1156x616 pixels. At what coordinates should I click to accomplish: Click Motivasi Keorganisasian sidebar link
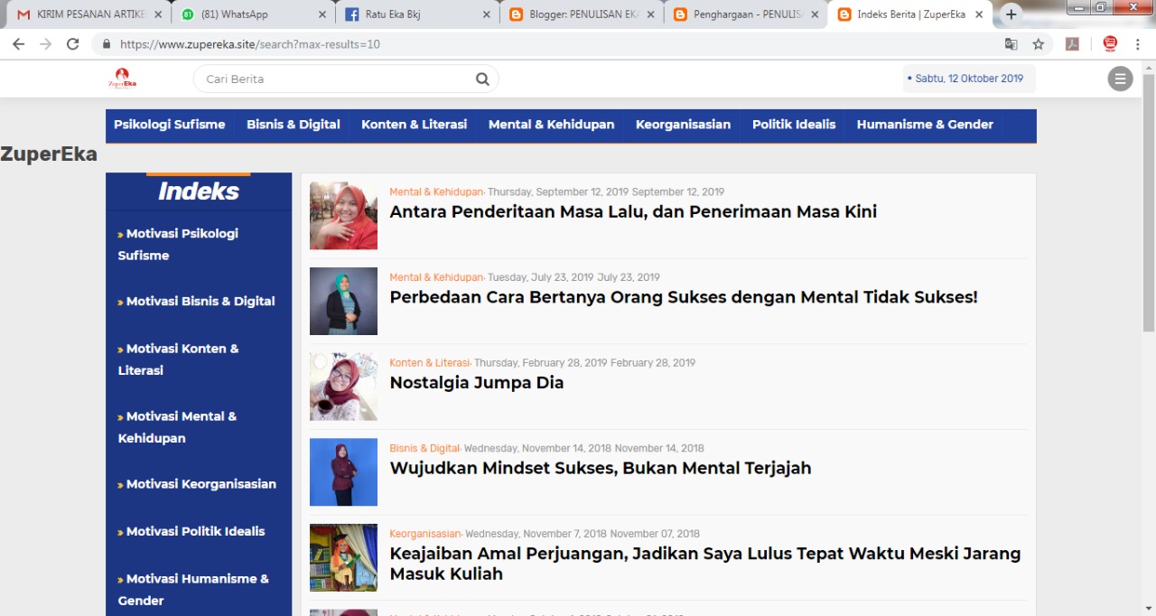point(197,484)
